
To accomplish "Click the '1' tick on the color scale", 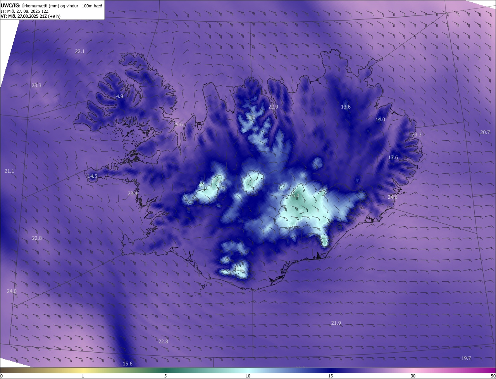I will pyautogui.click(x=83, y=376).
